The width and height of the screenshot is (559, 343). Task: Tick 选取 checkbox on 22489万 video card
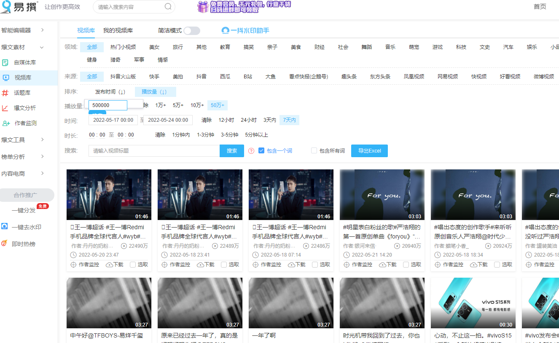[224, 265]
